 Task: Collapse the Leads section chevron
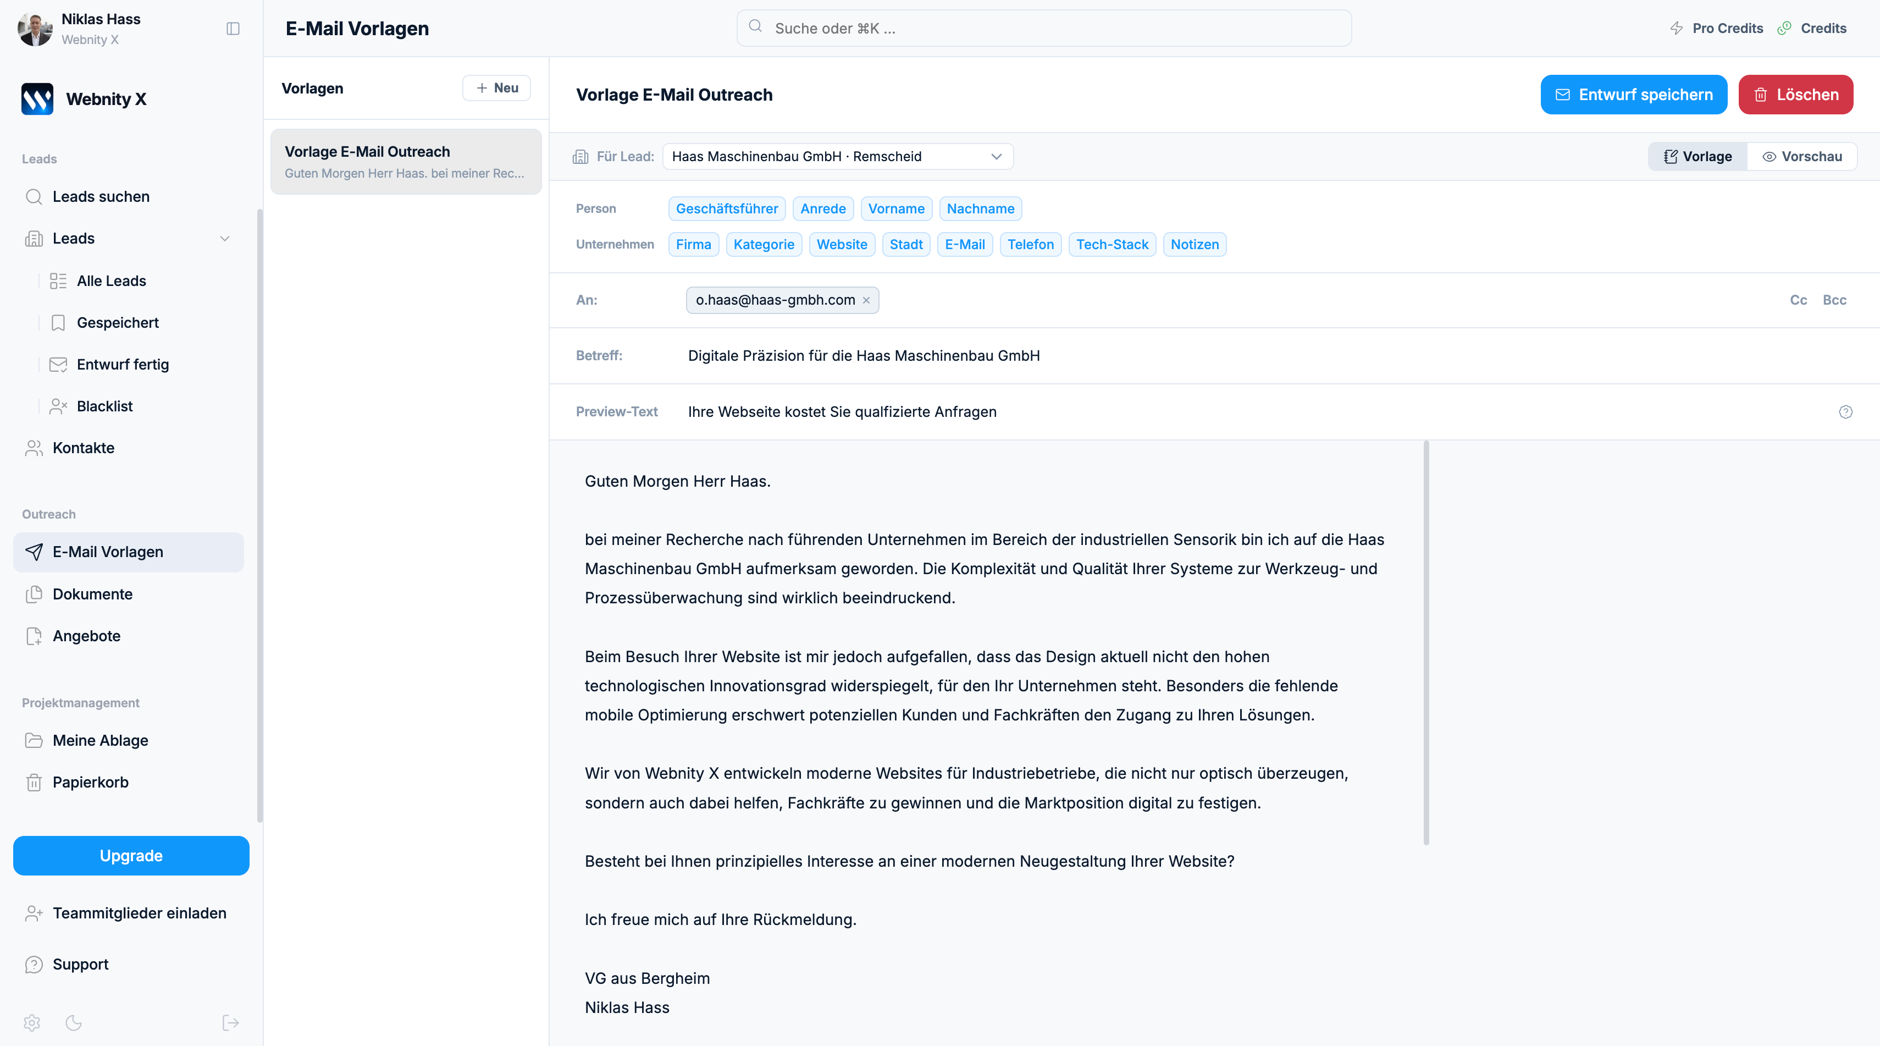coord(225,239)
